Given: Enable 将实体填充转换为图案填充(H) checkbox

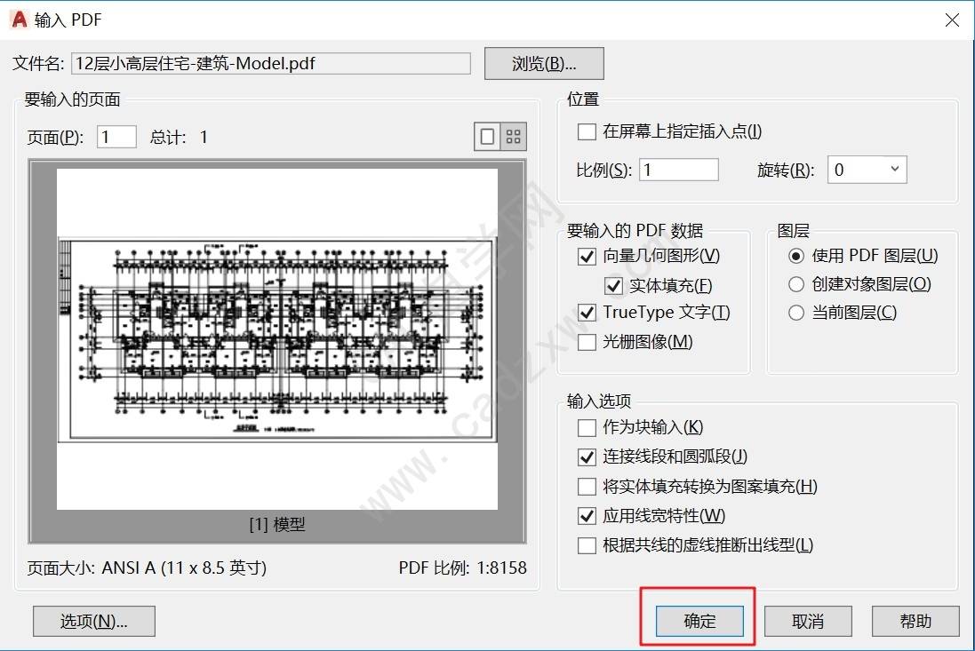Looking at the screenshot, I should click(587, 487).
